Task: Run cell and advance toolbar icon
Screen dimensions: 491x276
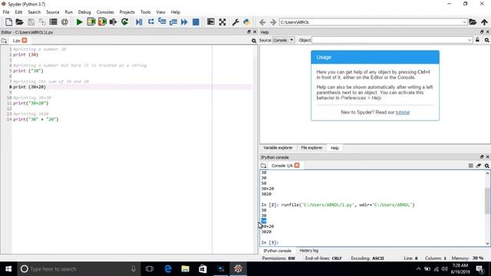Action: pos(102,22)
